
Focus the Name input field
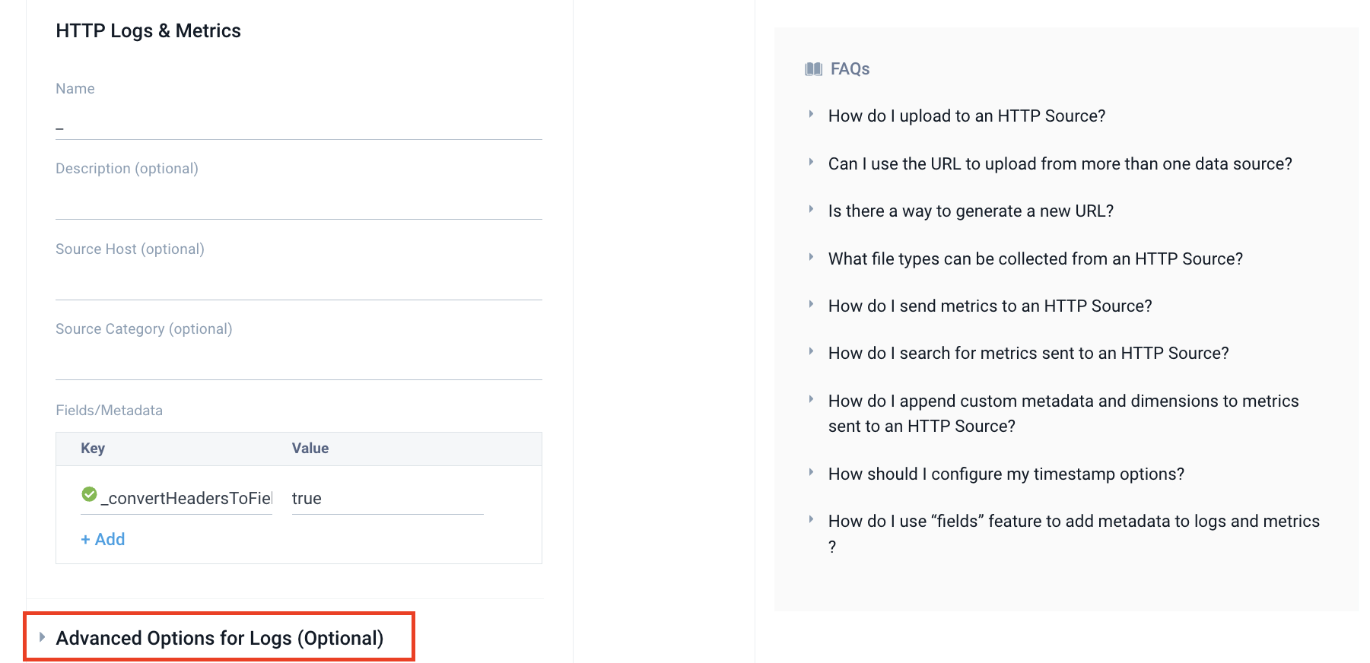point(298,126)
